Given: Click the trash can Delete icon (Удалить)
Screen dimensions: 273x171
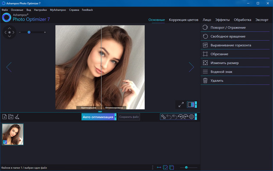Looking at the screenshot, I should click(205, 81).
